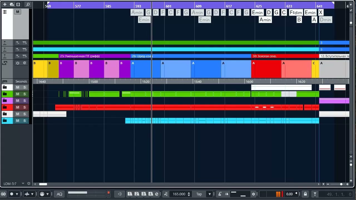Click the arranger track icon
Screen dimensions: 356x200
point(4,63)
